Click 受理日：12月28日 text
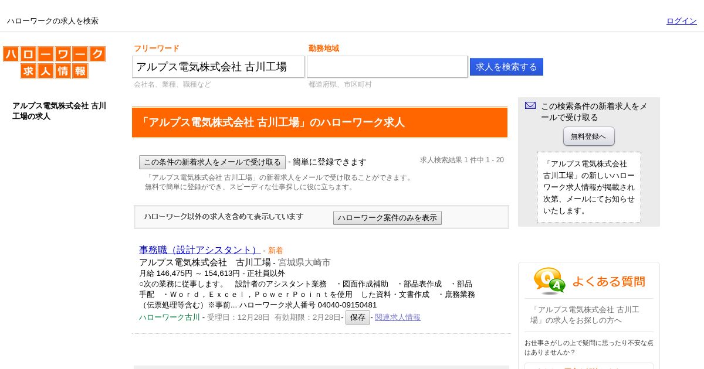The width and height of the screenshot is (704, 369). coord(238,317)
